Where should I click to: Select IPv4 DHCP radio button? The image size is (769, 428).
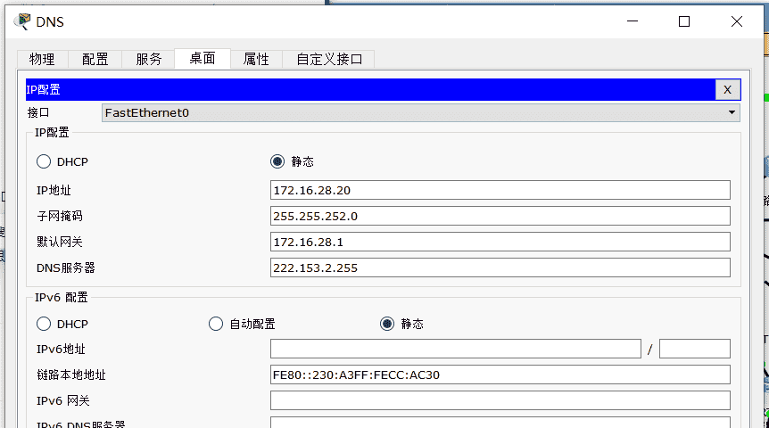pyautogui.click(x=44, y=161)
